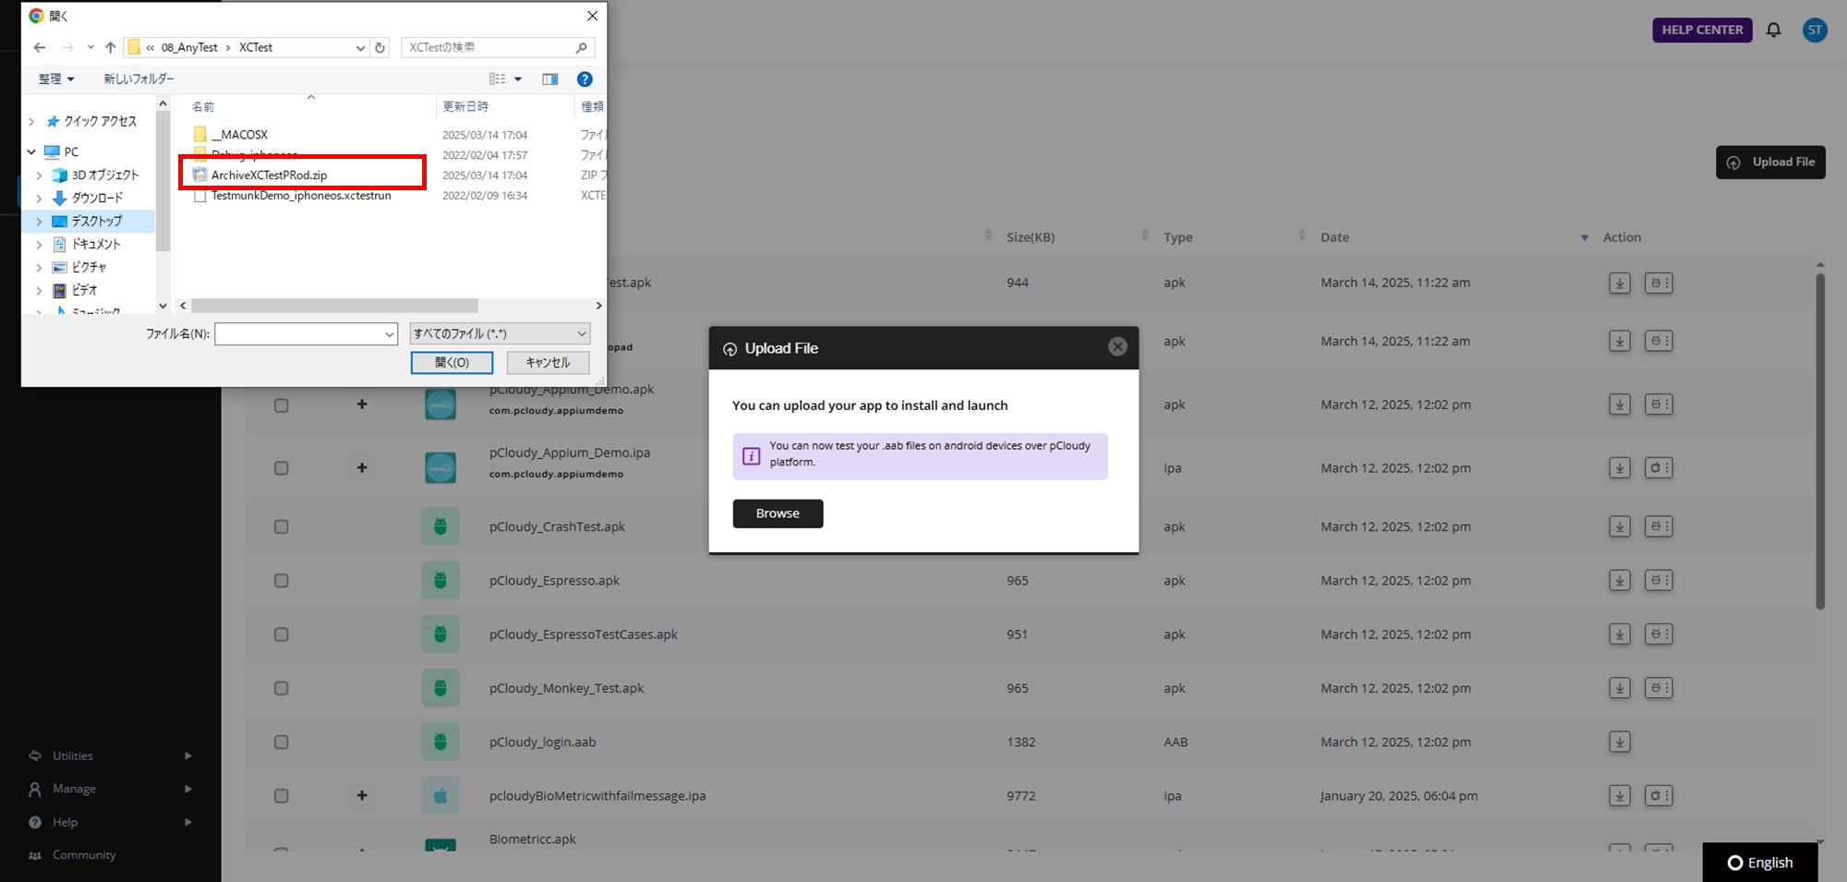1847x882 pixels.
Task: Click horizontal scrollbar in file list
Action: [x=334, y=306]
